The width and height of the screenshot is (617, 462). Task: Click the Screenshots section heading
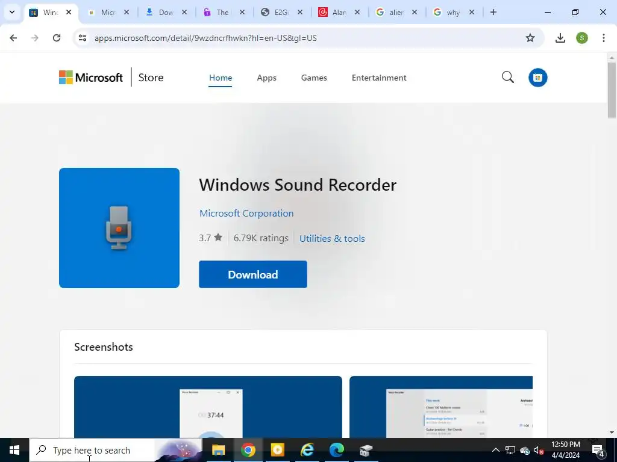pyautogui.click(x=104, y=347)
